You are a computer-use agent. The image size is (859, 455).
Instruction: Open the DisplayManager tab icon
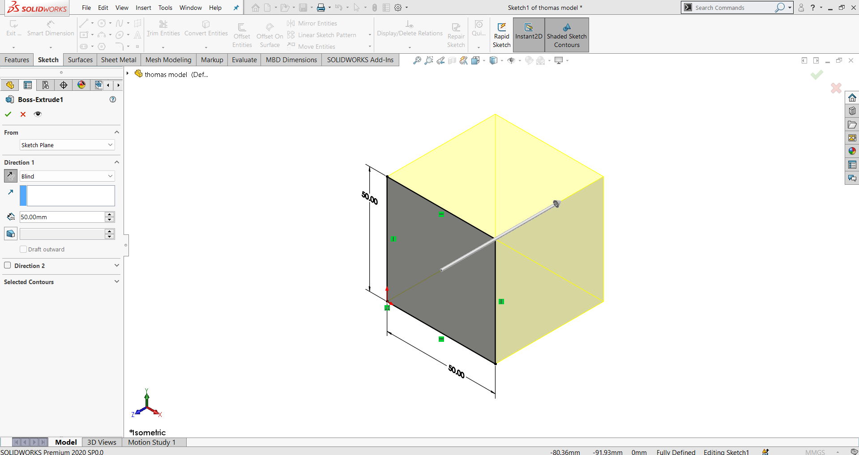pos(81,85)
